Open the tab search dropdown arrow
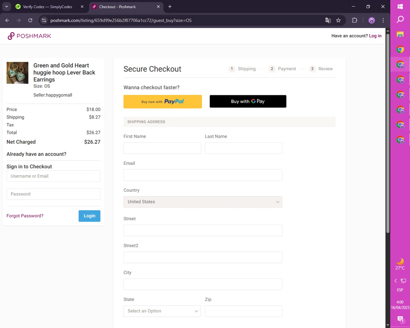The image size is (410, 328). point(7,7)
